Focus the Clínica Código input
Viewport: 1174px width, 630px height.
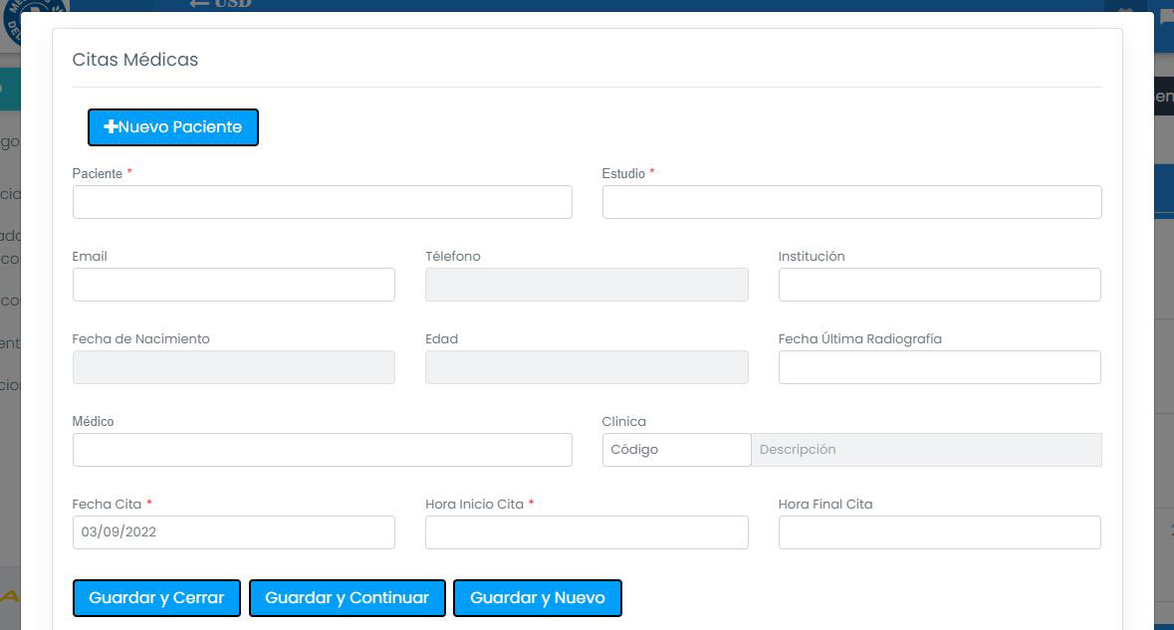point(676,450)
